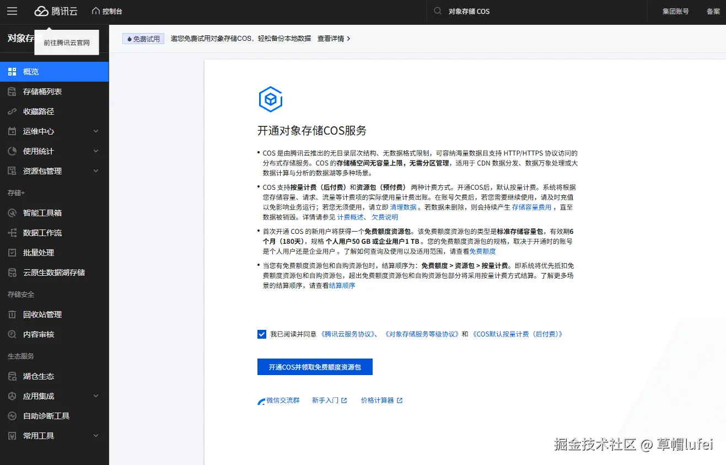Click the overview grid icon in sidebar
The height and width of the screenshot is (465, 726).
click(12, 72)
